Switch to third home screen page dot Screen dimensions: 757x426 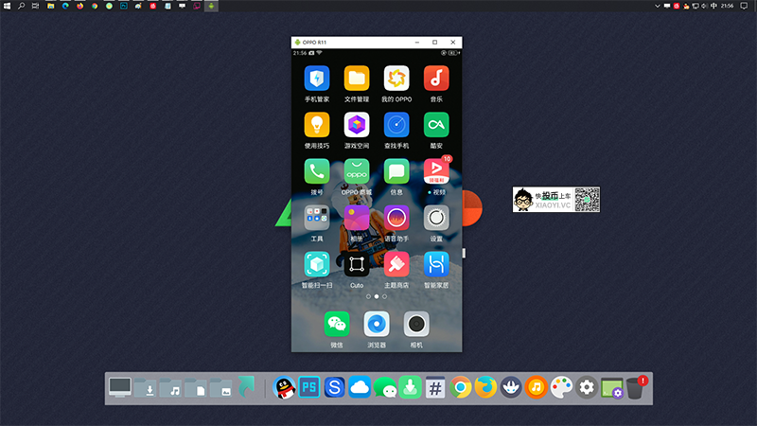click(385, 296)
